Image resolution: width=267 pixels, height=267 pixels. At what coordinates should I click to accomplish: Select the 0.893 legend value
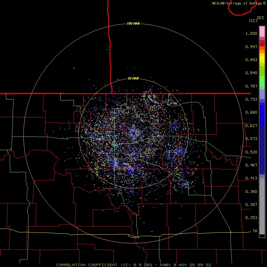251,60
